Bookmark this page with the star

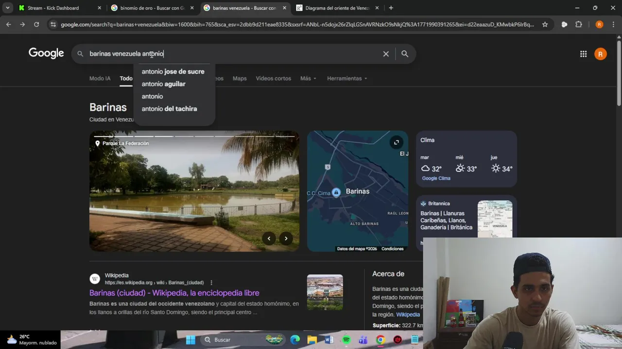pos(545,24)
